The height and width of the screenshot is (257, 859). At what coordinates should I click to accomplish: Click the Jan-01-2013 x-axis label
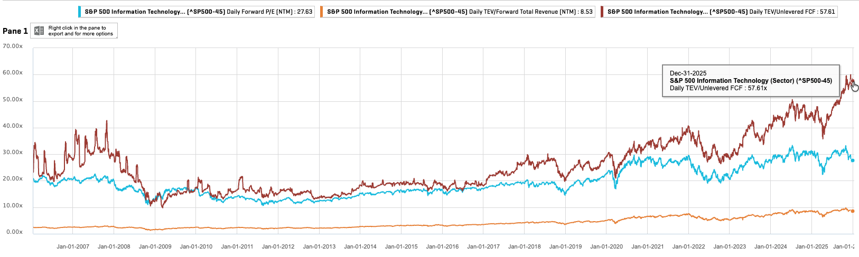(319, 246)
